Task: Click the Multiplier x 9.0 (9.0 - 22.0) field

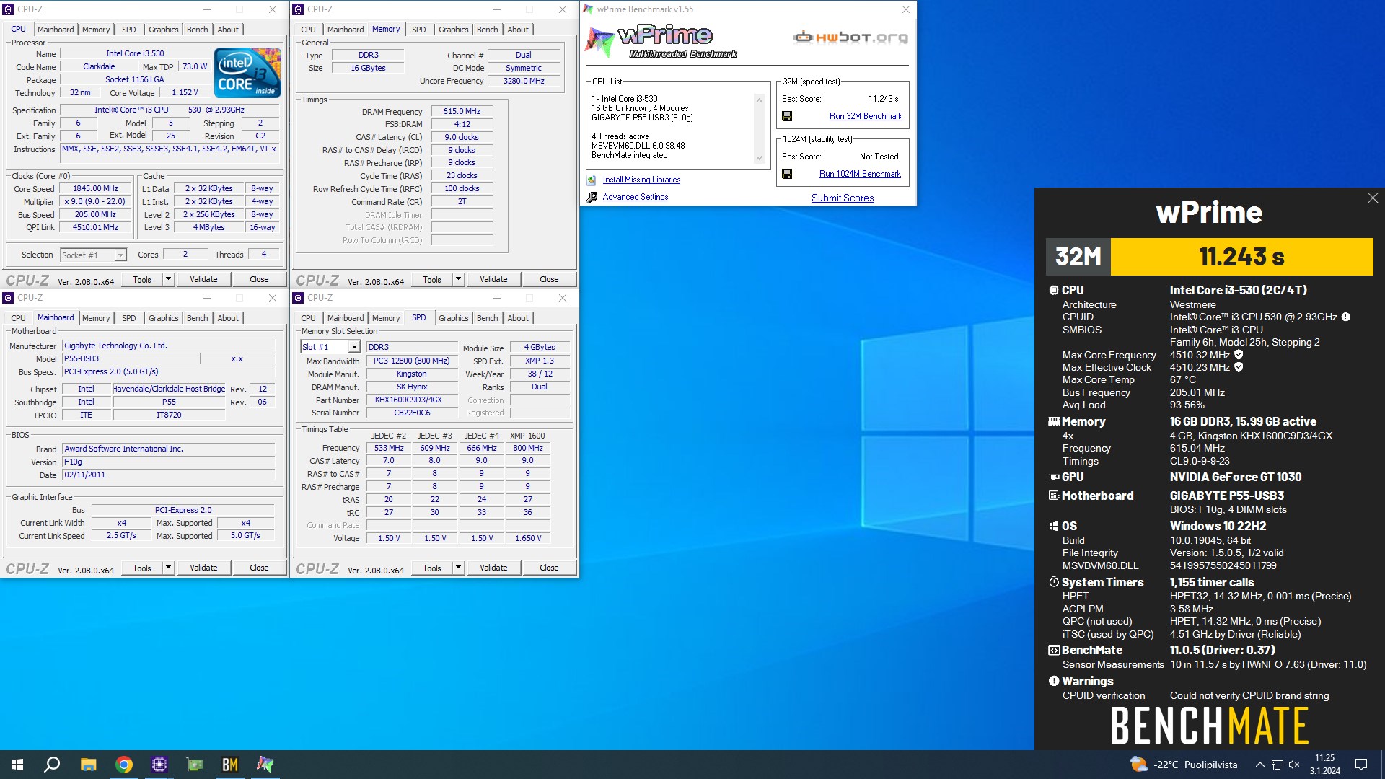Action: point(95,201)
